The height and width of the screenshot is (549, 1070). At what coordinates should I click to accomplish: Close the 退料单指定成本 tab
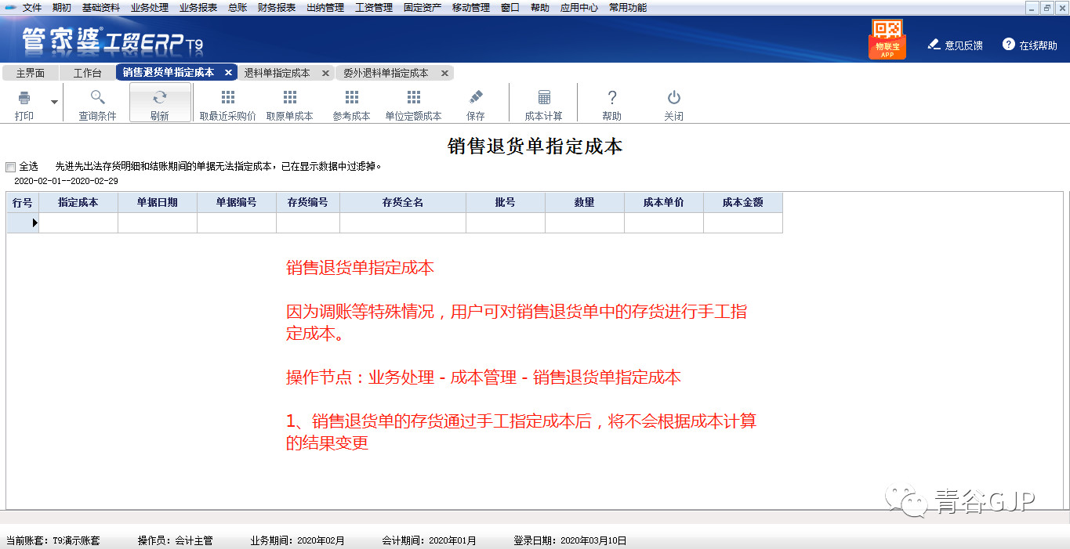[x=326, y=72]
